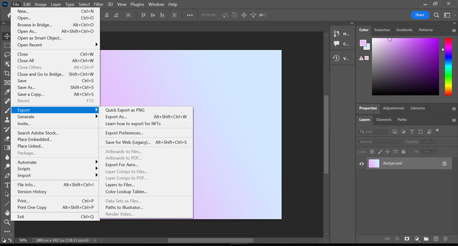Create a new layer with the plus icon
The width and height of the screenshot is (458, 246).
(436, 238)
